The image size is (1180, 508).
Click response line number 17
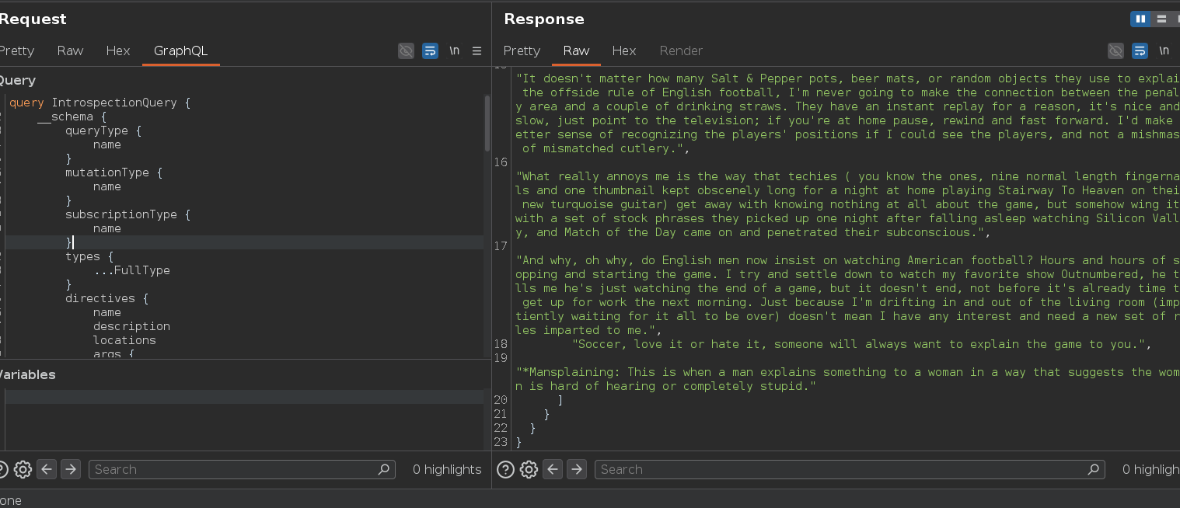click(x=500, y=245)
